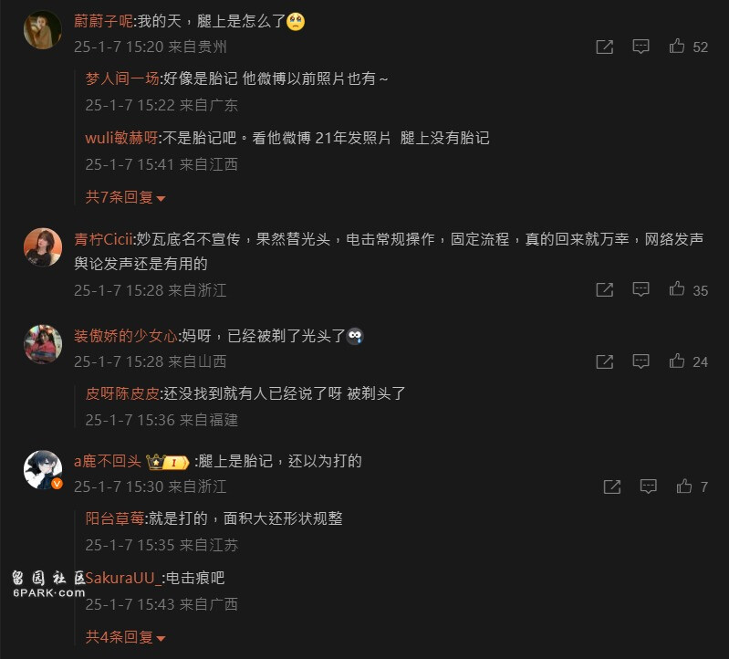Thumbs up a鹿不回头's comment with 7 likes
The height and width of the screenshot is (659, 729).
click(x=684, y=486)
